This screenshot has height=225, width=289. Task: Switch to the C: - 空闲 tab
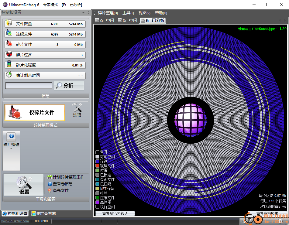105,20
